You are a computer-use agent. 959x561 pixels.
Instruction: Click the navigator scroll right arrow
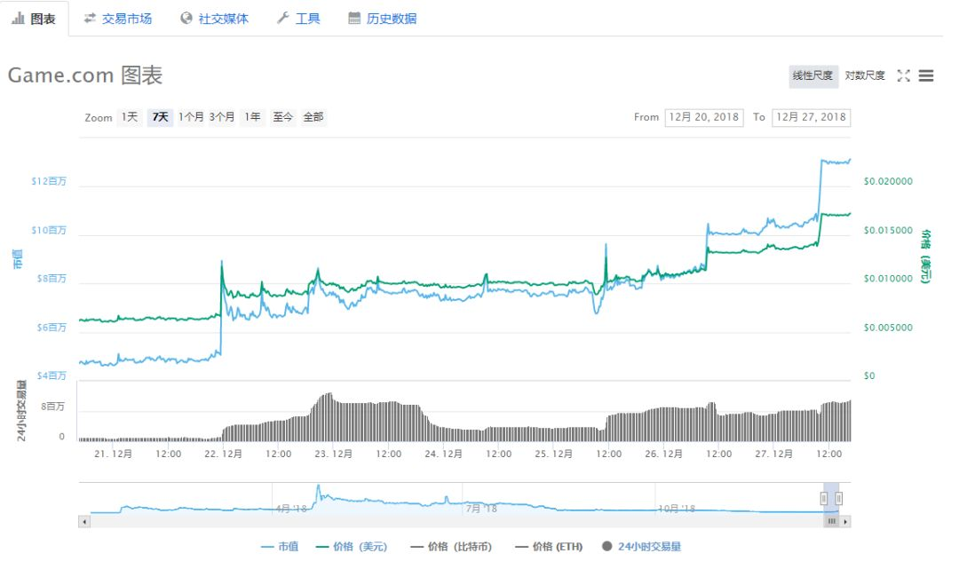845,522
